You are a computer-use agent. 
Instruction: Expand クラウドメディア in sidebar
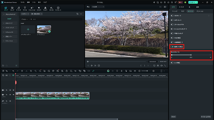pos(9,28)
